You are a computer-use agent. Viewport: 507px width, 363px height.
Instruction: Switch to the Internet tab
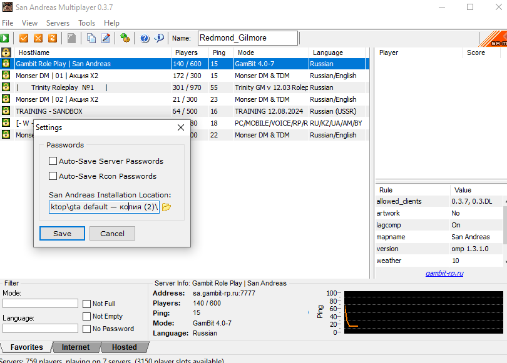pos(75,347)
